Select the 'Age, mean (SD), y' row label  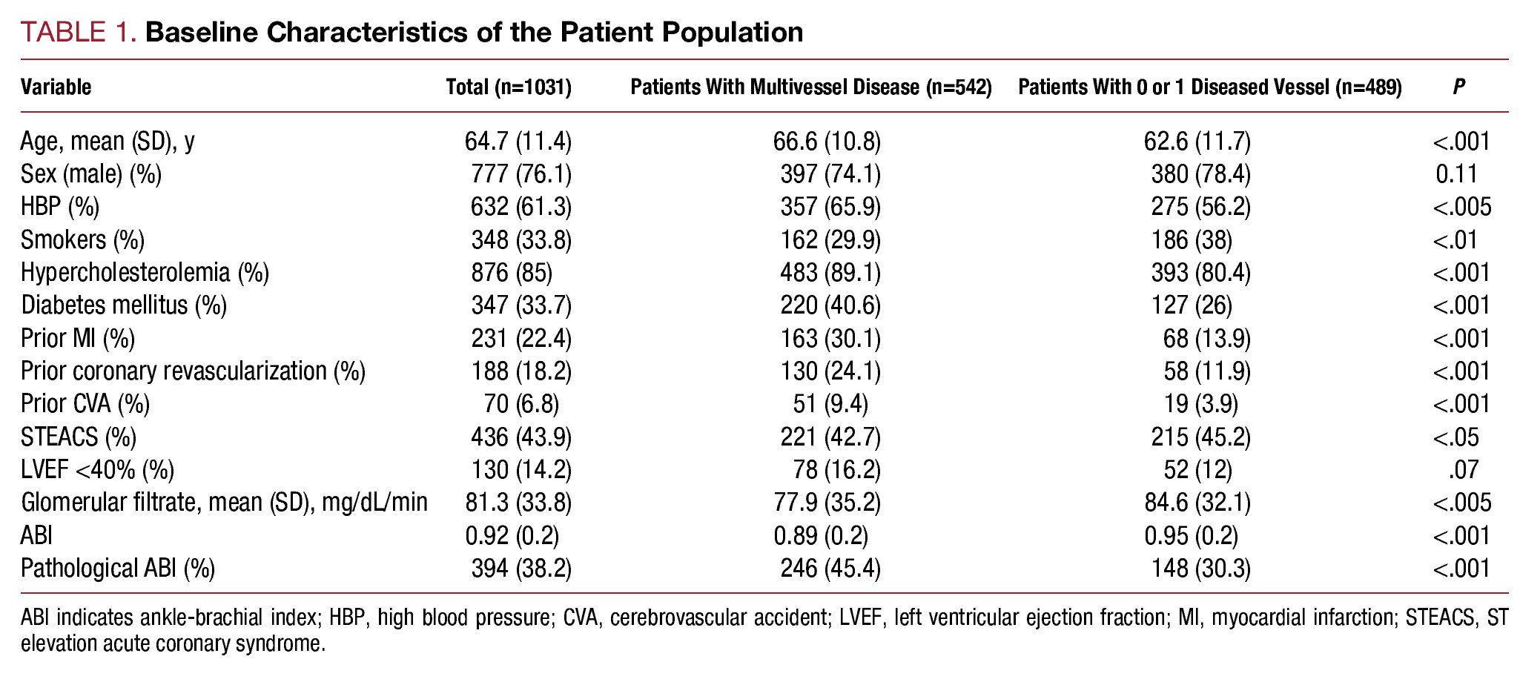click(108, 141)
